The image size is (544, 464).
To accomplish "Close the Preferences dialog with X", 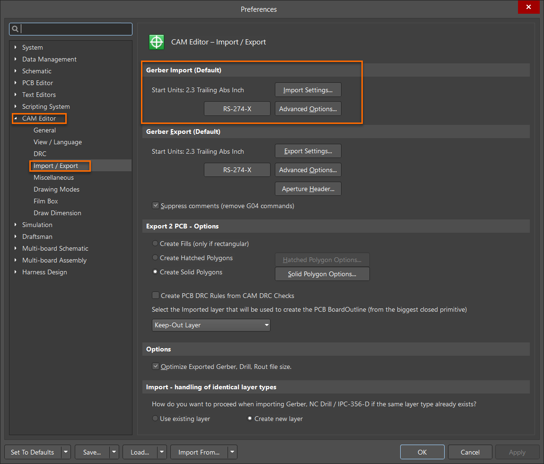I will (x=528, y=7).
